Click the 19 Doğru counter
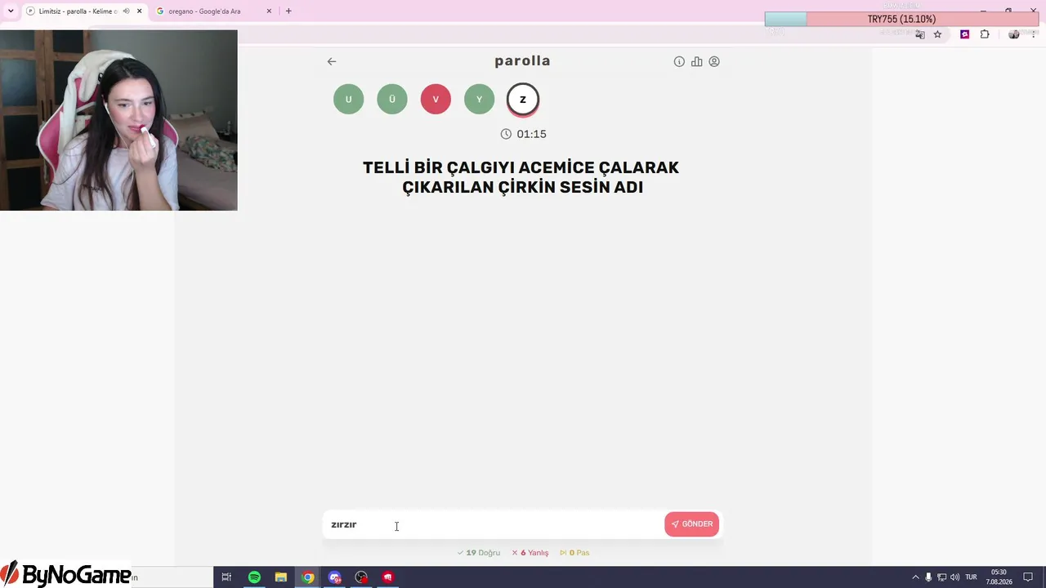This screenshot has height=588, width=1046. click(479, 553)
